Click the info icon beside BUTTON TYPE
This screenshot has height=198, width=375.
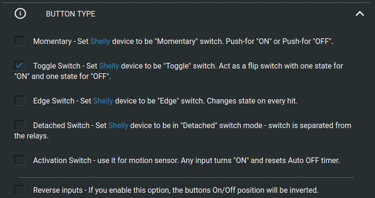[20, 14]
